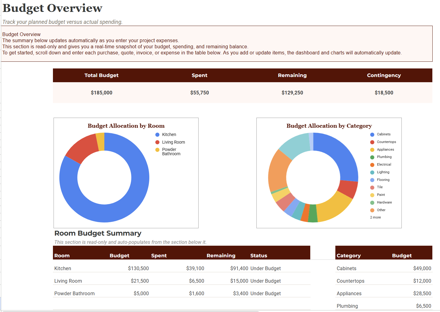Click the Status column header
This screenshot has width=440, height=312.
[259, 255]
